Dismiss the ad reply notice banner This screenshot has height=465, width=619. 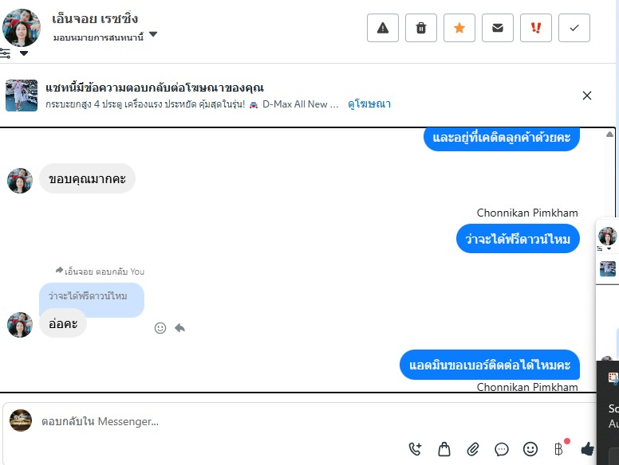586,96
